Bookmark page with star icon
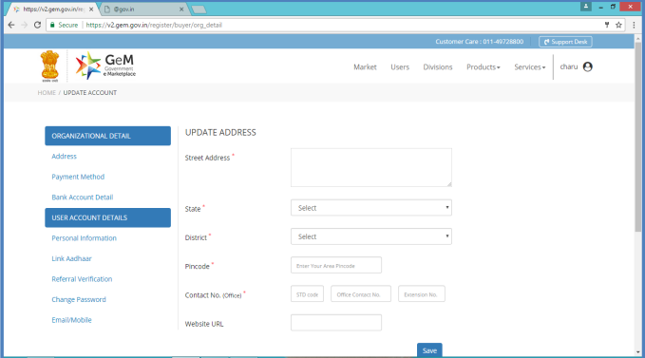The height and width of the screenshot is (358, 645). pos(618,25)
